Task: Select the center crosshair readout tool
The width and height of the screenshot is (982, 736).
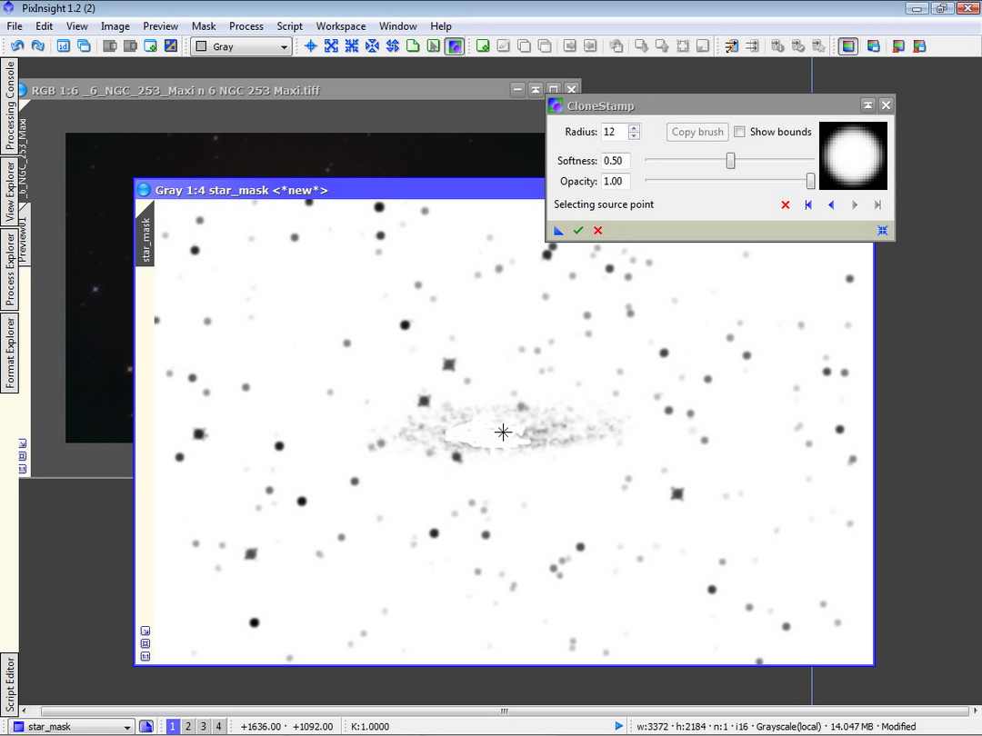Action: pyautogui.click(x=311, y=45)
